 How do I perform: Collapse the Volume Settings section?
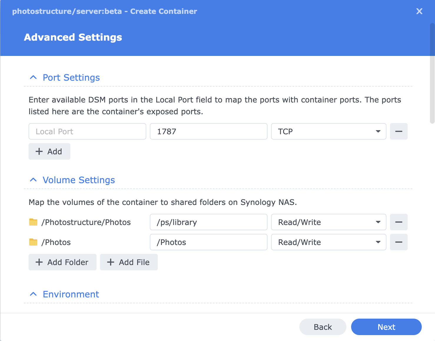click(x=33, y=180)
